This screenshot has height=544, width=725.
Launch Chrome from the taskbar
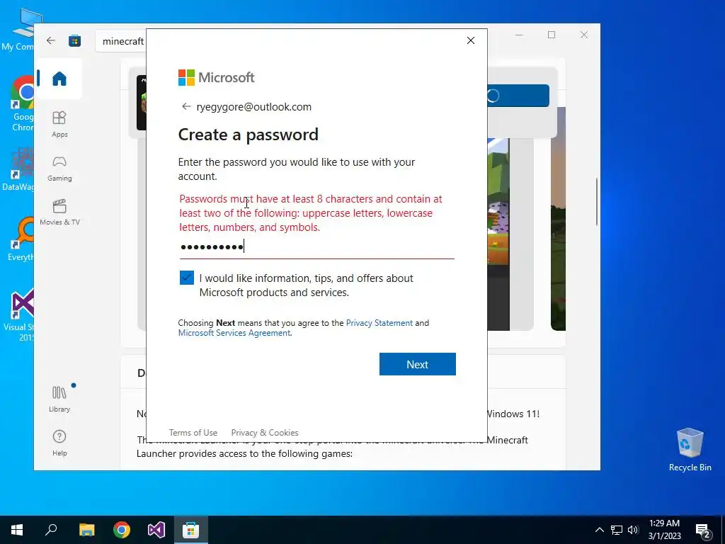click(x=122, y=530)
